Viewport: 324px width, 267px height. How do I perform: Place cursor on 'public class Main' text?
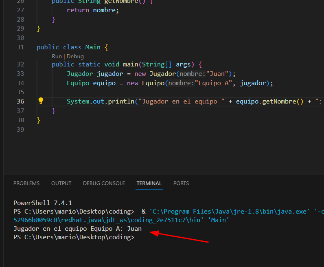tap(68, 47)
